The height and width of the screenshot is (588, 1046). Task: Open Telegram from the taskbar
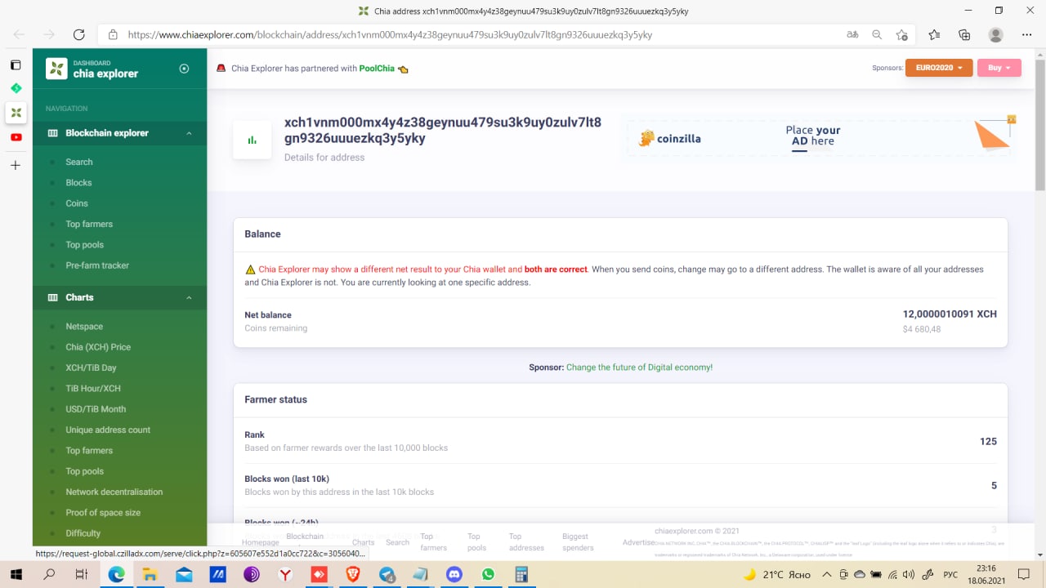coord(387,574)
